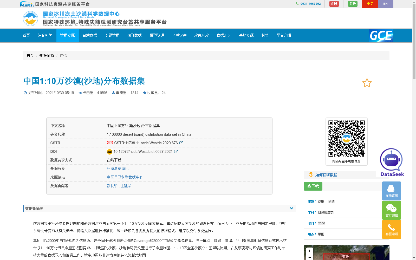Click breadcrumb 数据资源 link
Screen dimensions: 416x260
click(47, 56)
